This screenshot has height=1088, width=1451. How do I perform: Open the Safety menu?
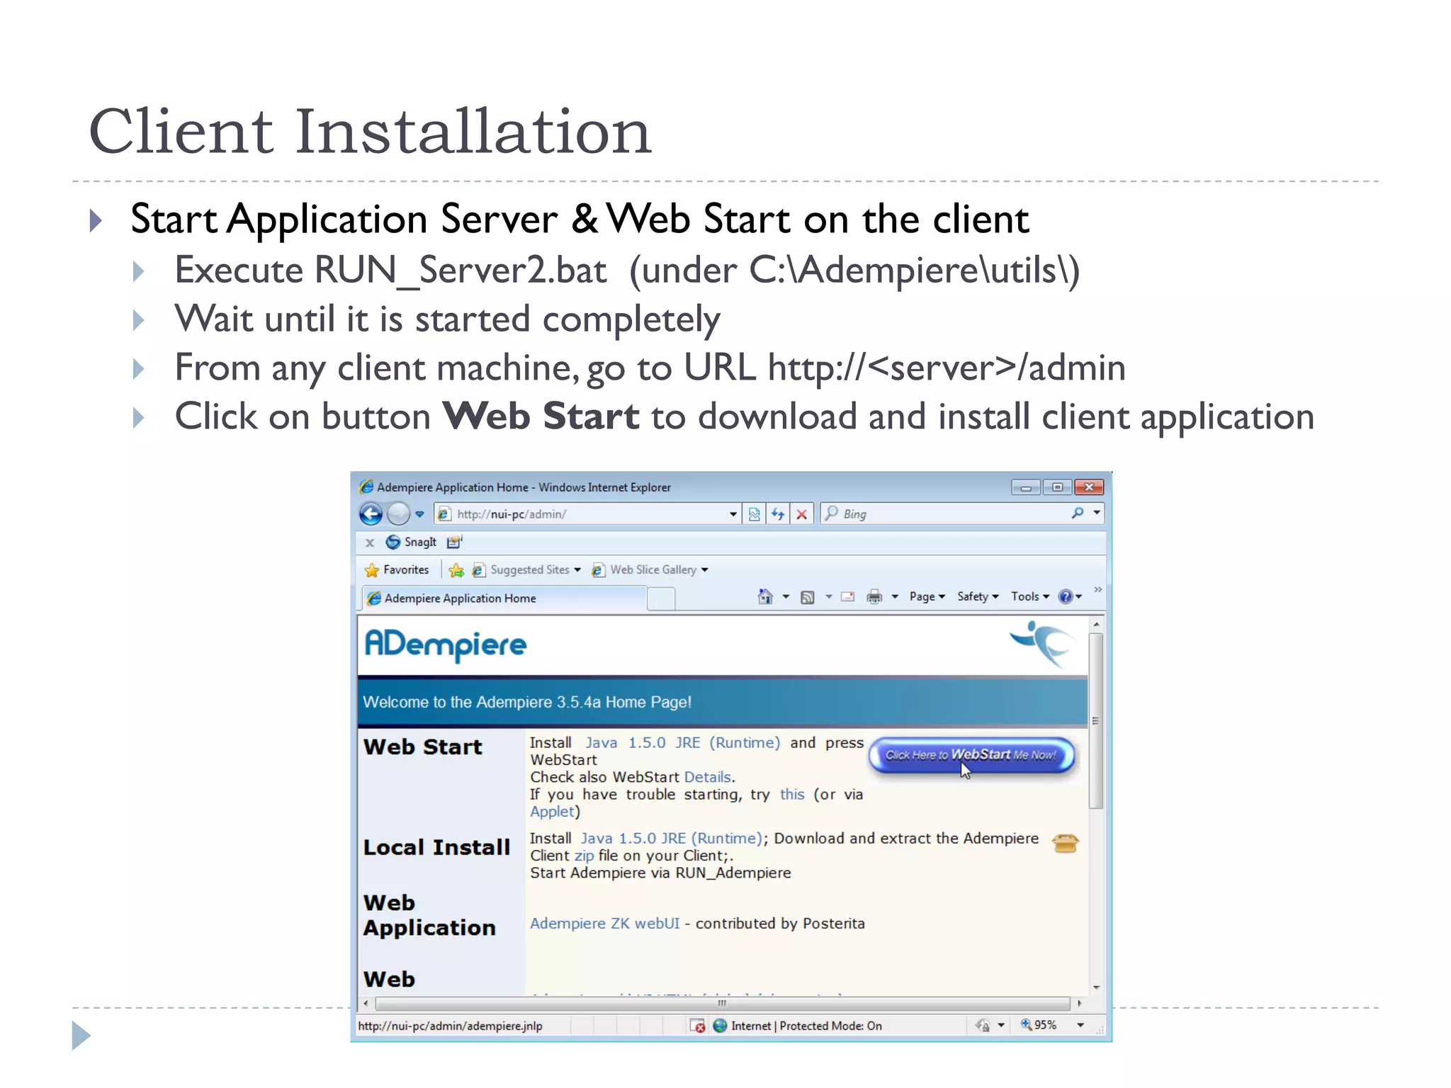tap(978, 597)
